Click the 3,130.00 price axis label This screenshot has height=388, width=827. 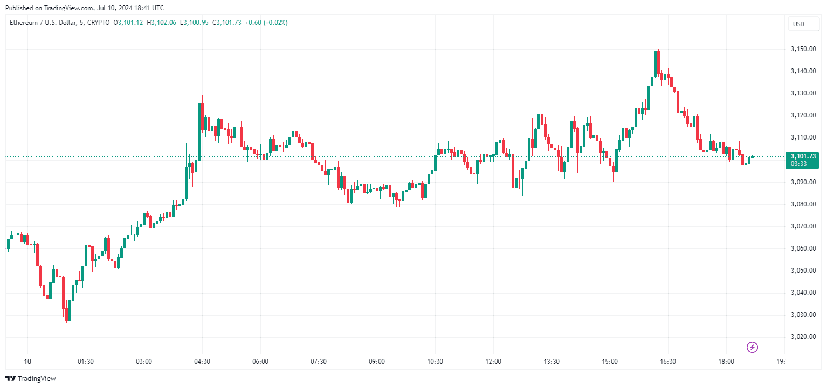(802, 93)
